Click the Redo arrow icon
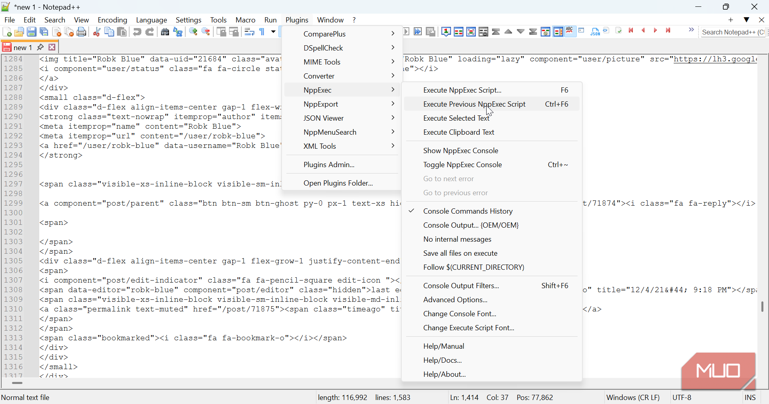The height and width of the screenshot is (404, 769). tap(150, 32)
